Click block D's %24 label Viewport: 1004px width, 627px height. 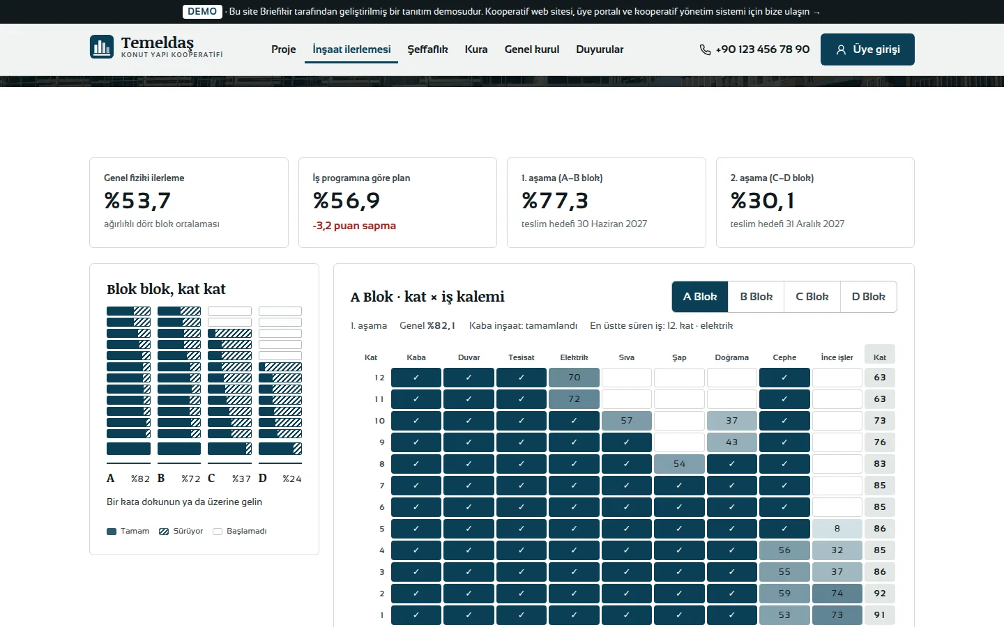[x=292, y=479]
